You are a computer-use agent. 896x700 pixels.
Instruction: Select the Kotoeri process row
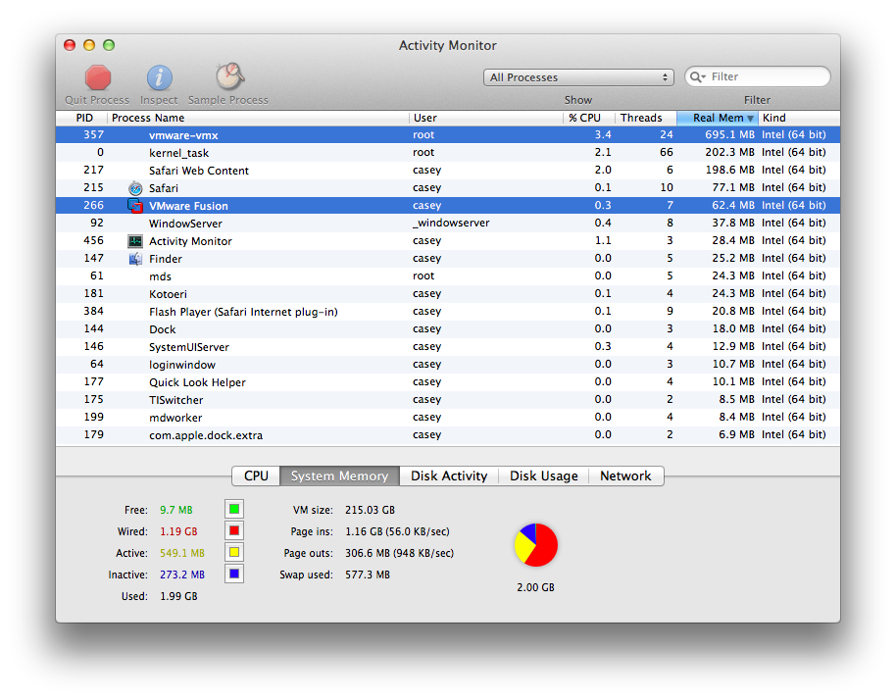tap(448, 294)
